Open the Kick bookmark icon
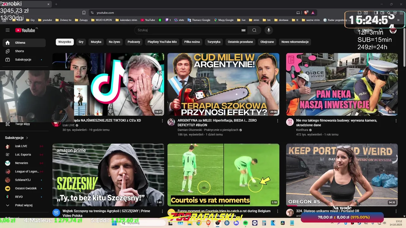The image size is (406, 228). [x=160, y=20]
